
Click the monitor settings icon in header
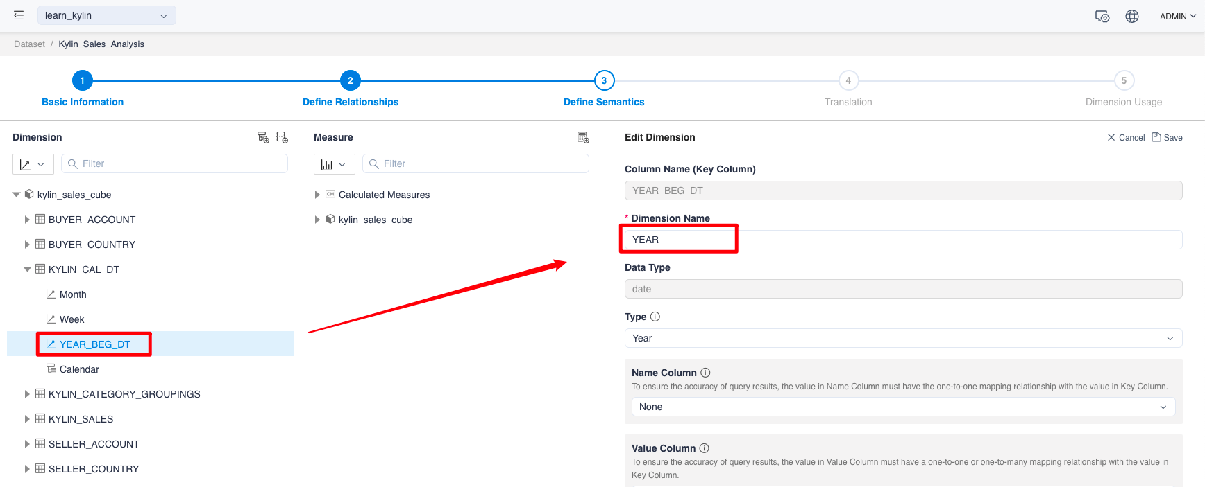coord(1102,16)
